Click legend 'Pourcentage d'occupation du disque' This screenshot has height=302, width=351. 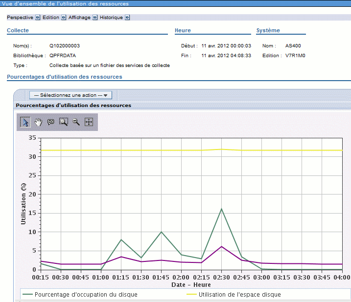point(86,294)
